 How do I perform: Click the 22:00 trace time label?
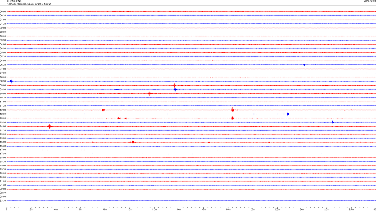(x=3, y=189)
